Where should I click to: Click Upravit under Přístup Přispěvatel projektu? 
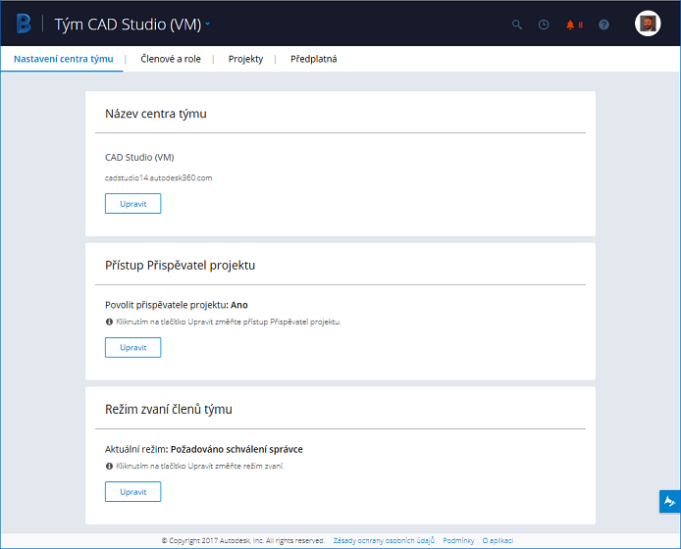click(x=132, y=348)
